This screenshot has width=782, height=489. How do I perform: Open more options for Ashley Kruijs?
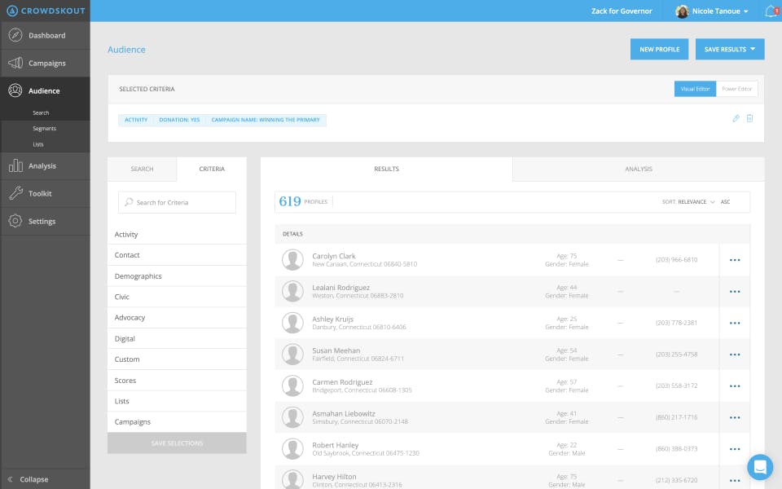tap(735, 323)
